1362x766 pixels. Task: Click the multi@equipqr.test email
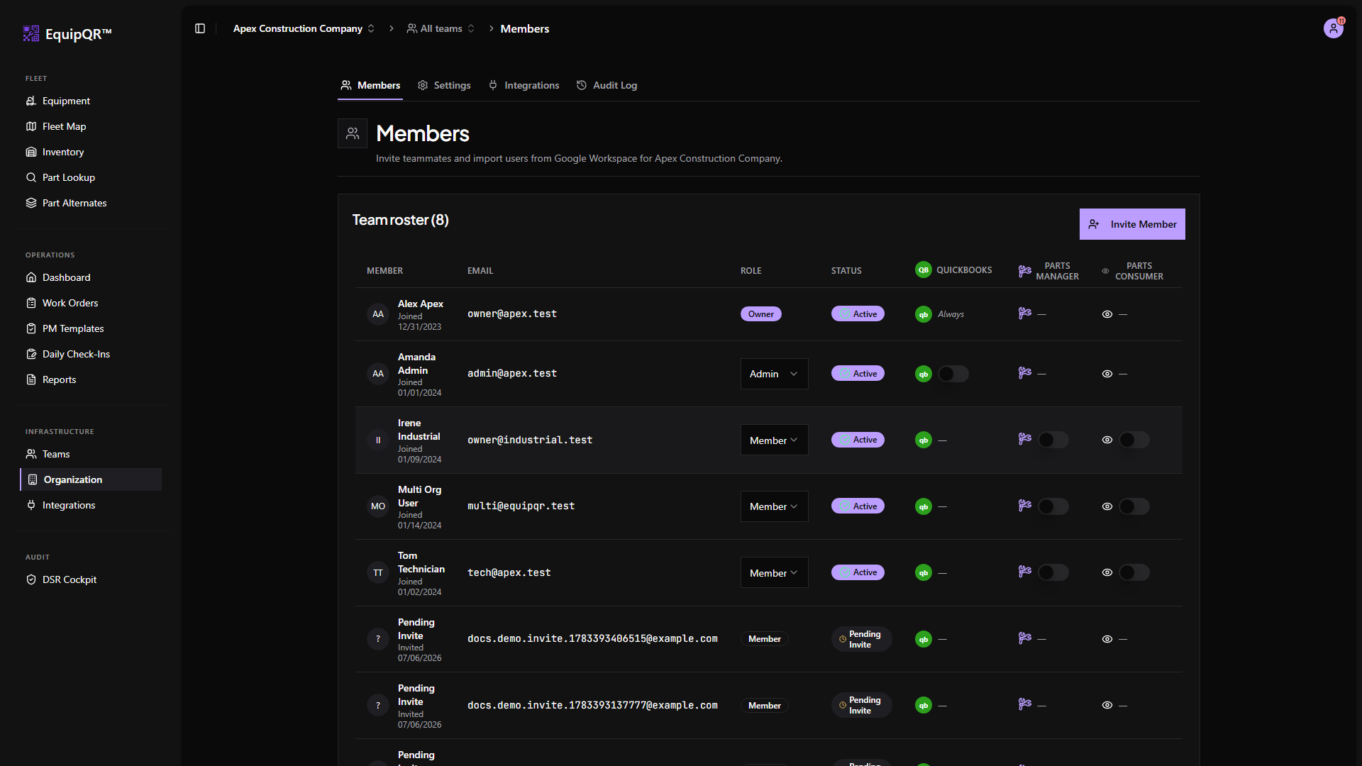pyautogui.click(x=521, y=506)
